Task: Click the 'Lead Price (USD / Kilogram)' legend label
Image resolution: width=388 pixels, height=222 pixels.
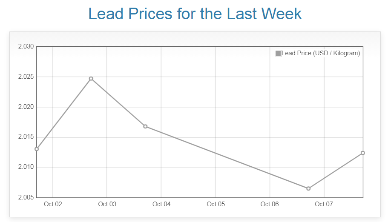Action: coord(321,53)
